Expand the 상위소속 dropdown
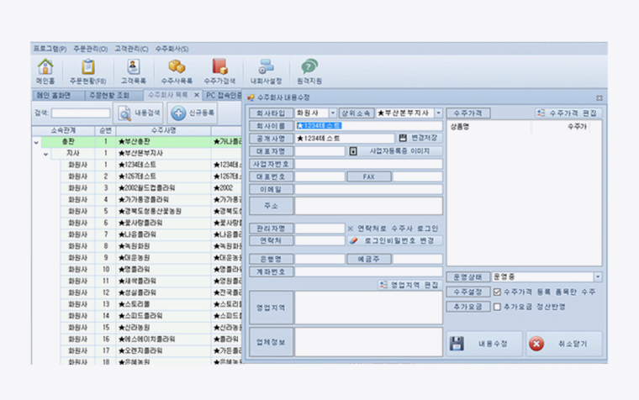 (x=438, y=113)
